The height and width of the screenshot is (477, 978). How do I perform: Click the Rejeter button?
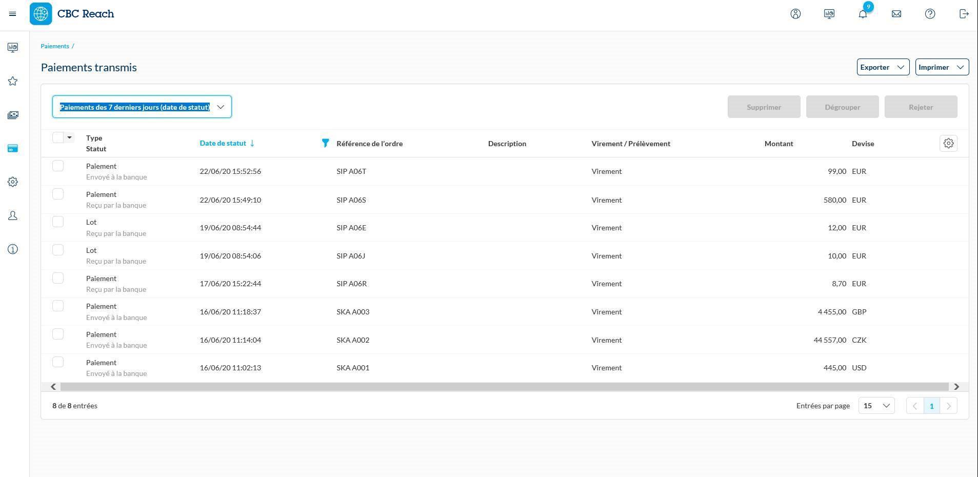pos(921,107)
